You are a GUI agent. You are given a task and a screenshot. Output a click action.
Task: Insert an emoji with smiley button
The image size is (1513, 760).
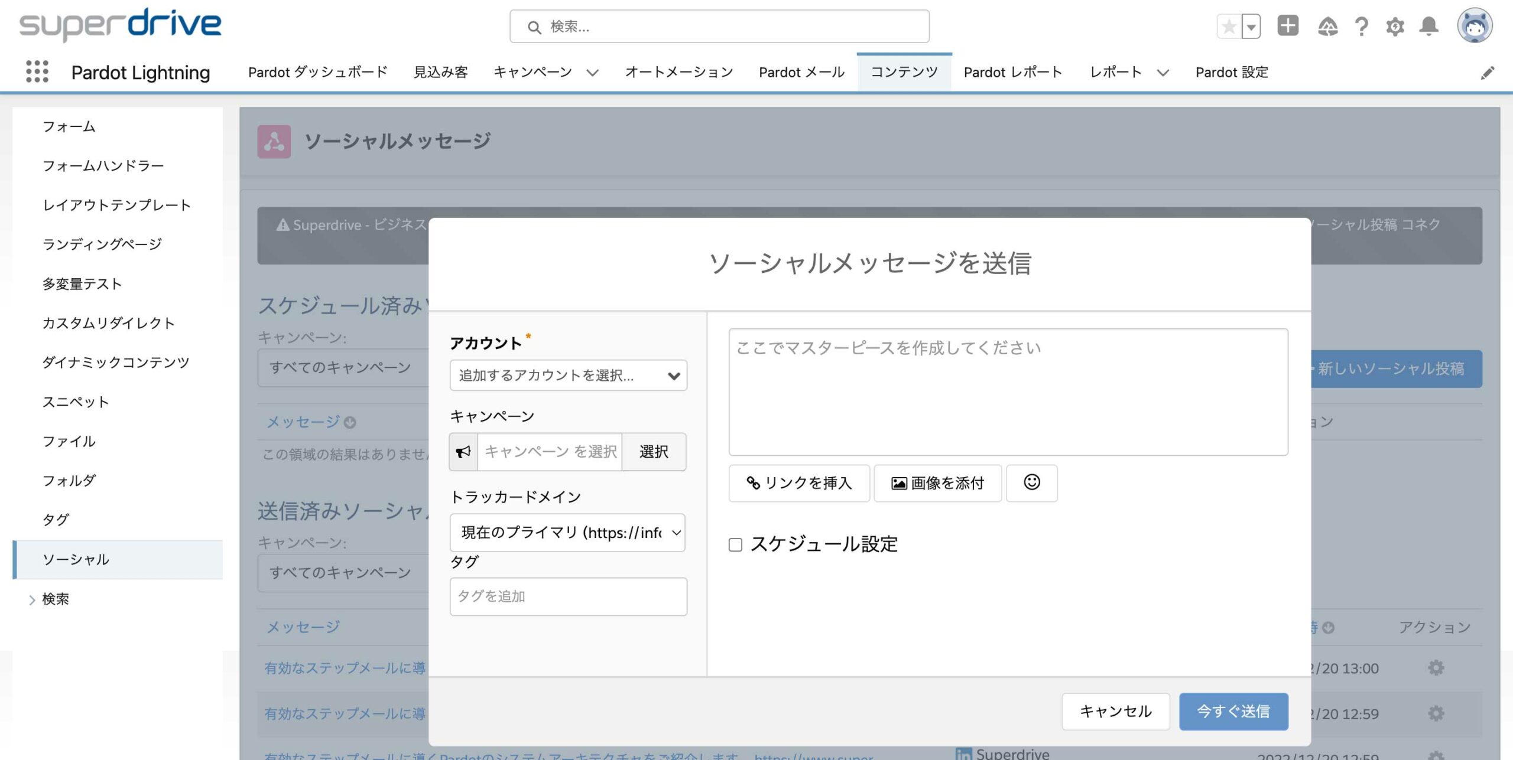pyautogui.click(x=1032, y=482)
